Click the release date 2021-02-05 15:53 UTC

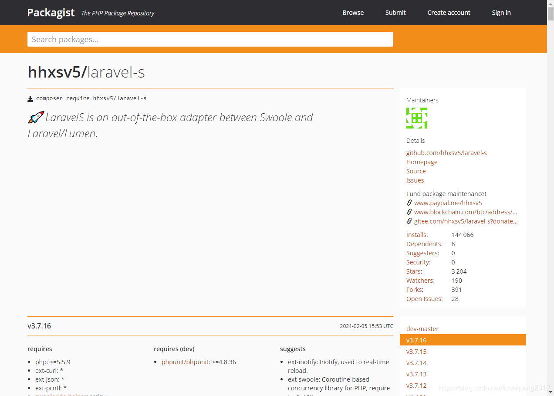[x=366, y=326]
